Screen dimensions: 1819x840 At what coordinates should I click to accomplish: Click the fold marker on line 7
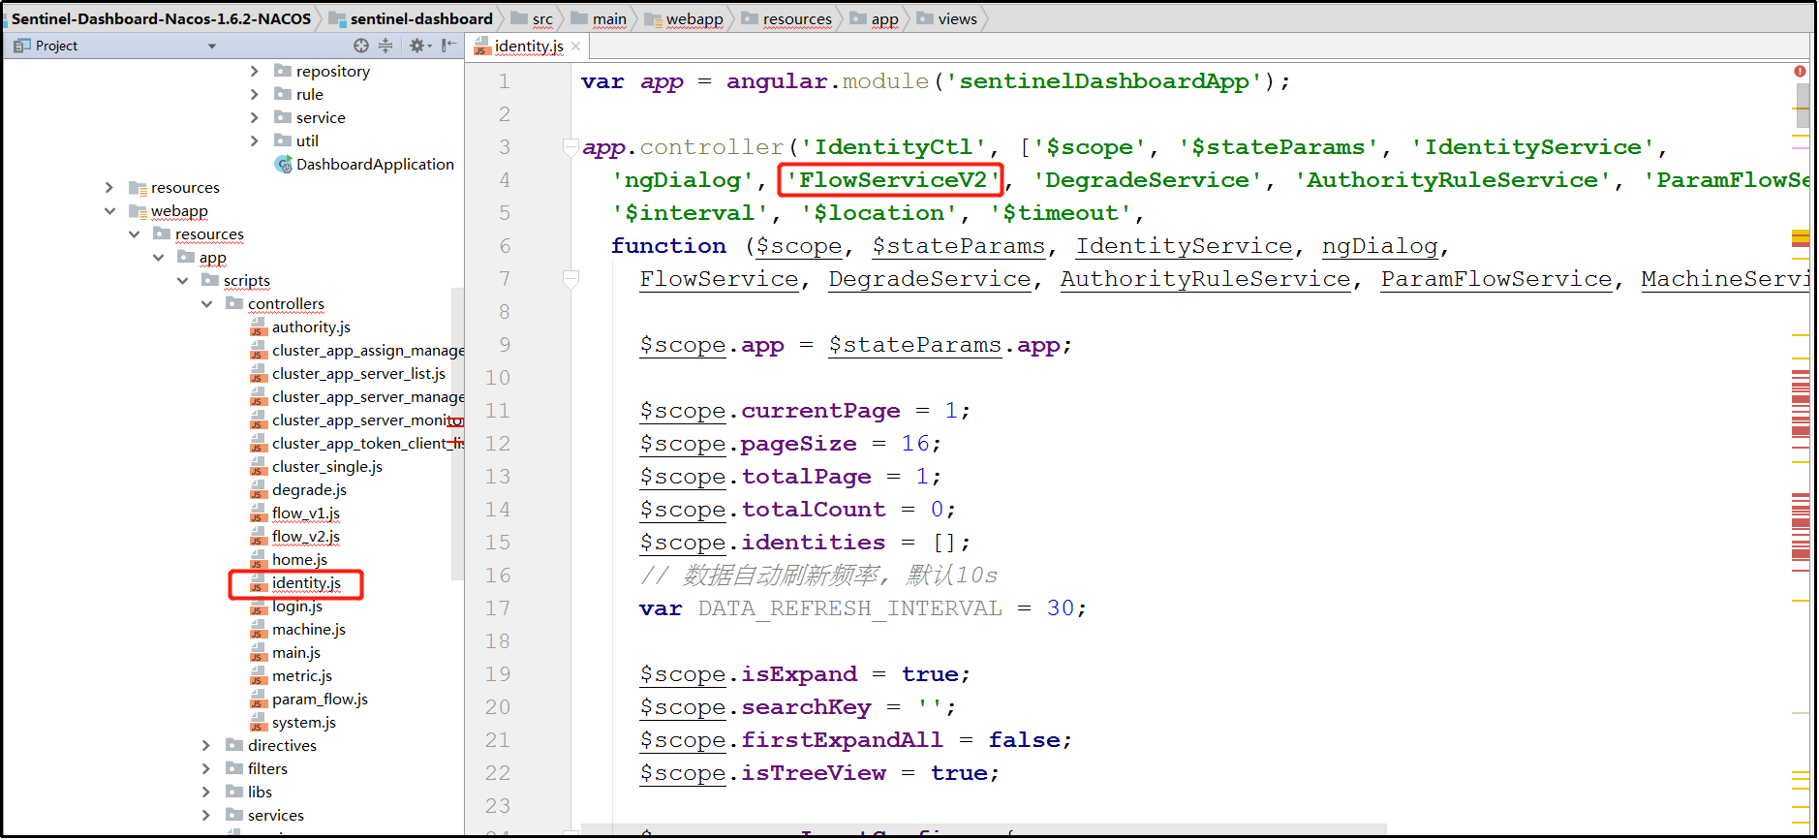[x=571, y=279]
